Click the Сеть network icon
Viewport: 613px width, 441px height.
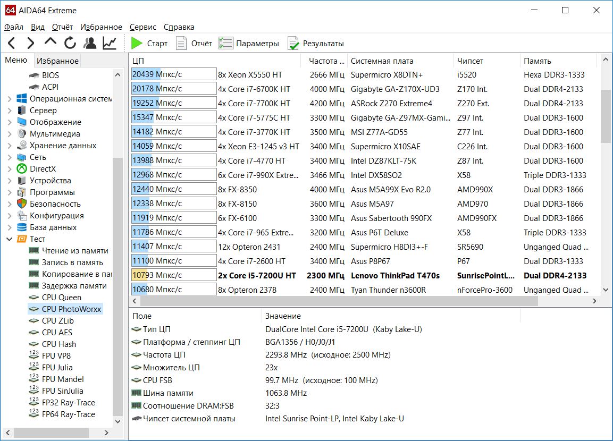pos(22,157)
